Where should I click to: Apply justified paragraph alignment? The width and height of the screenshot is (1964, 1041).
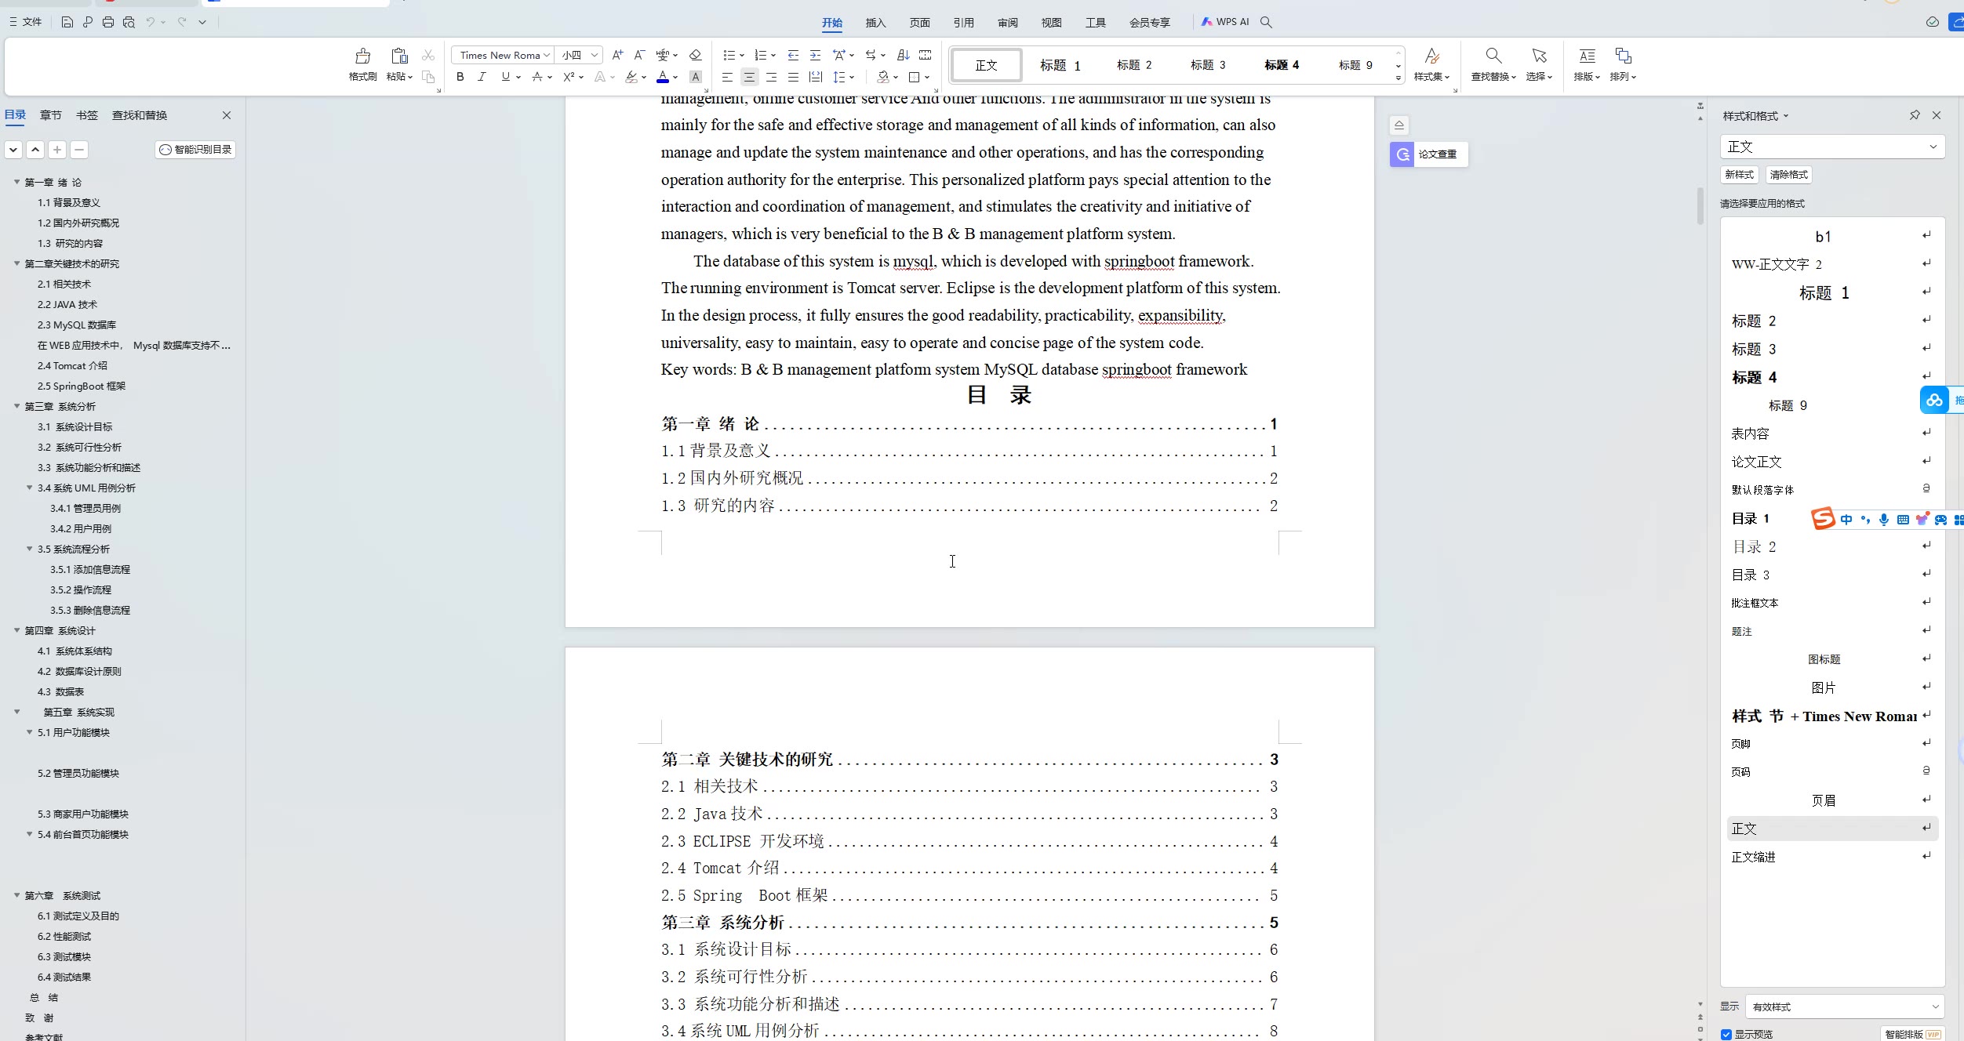793,77
